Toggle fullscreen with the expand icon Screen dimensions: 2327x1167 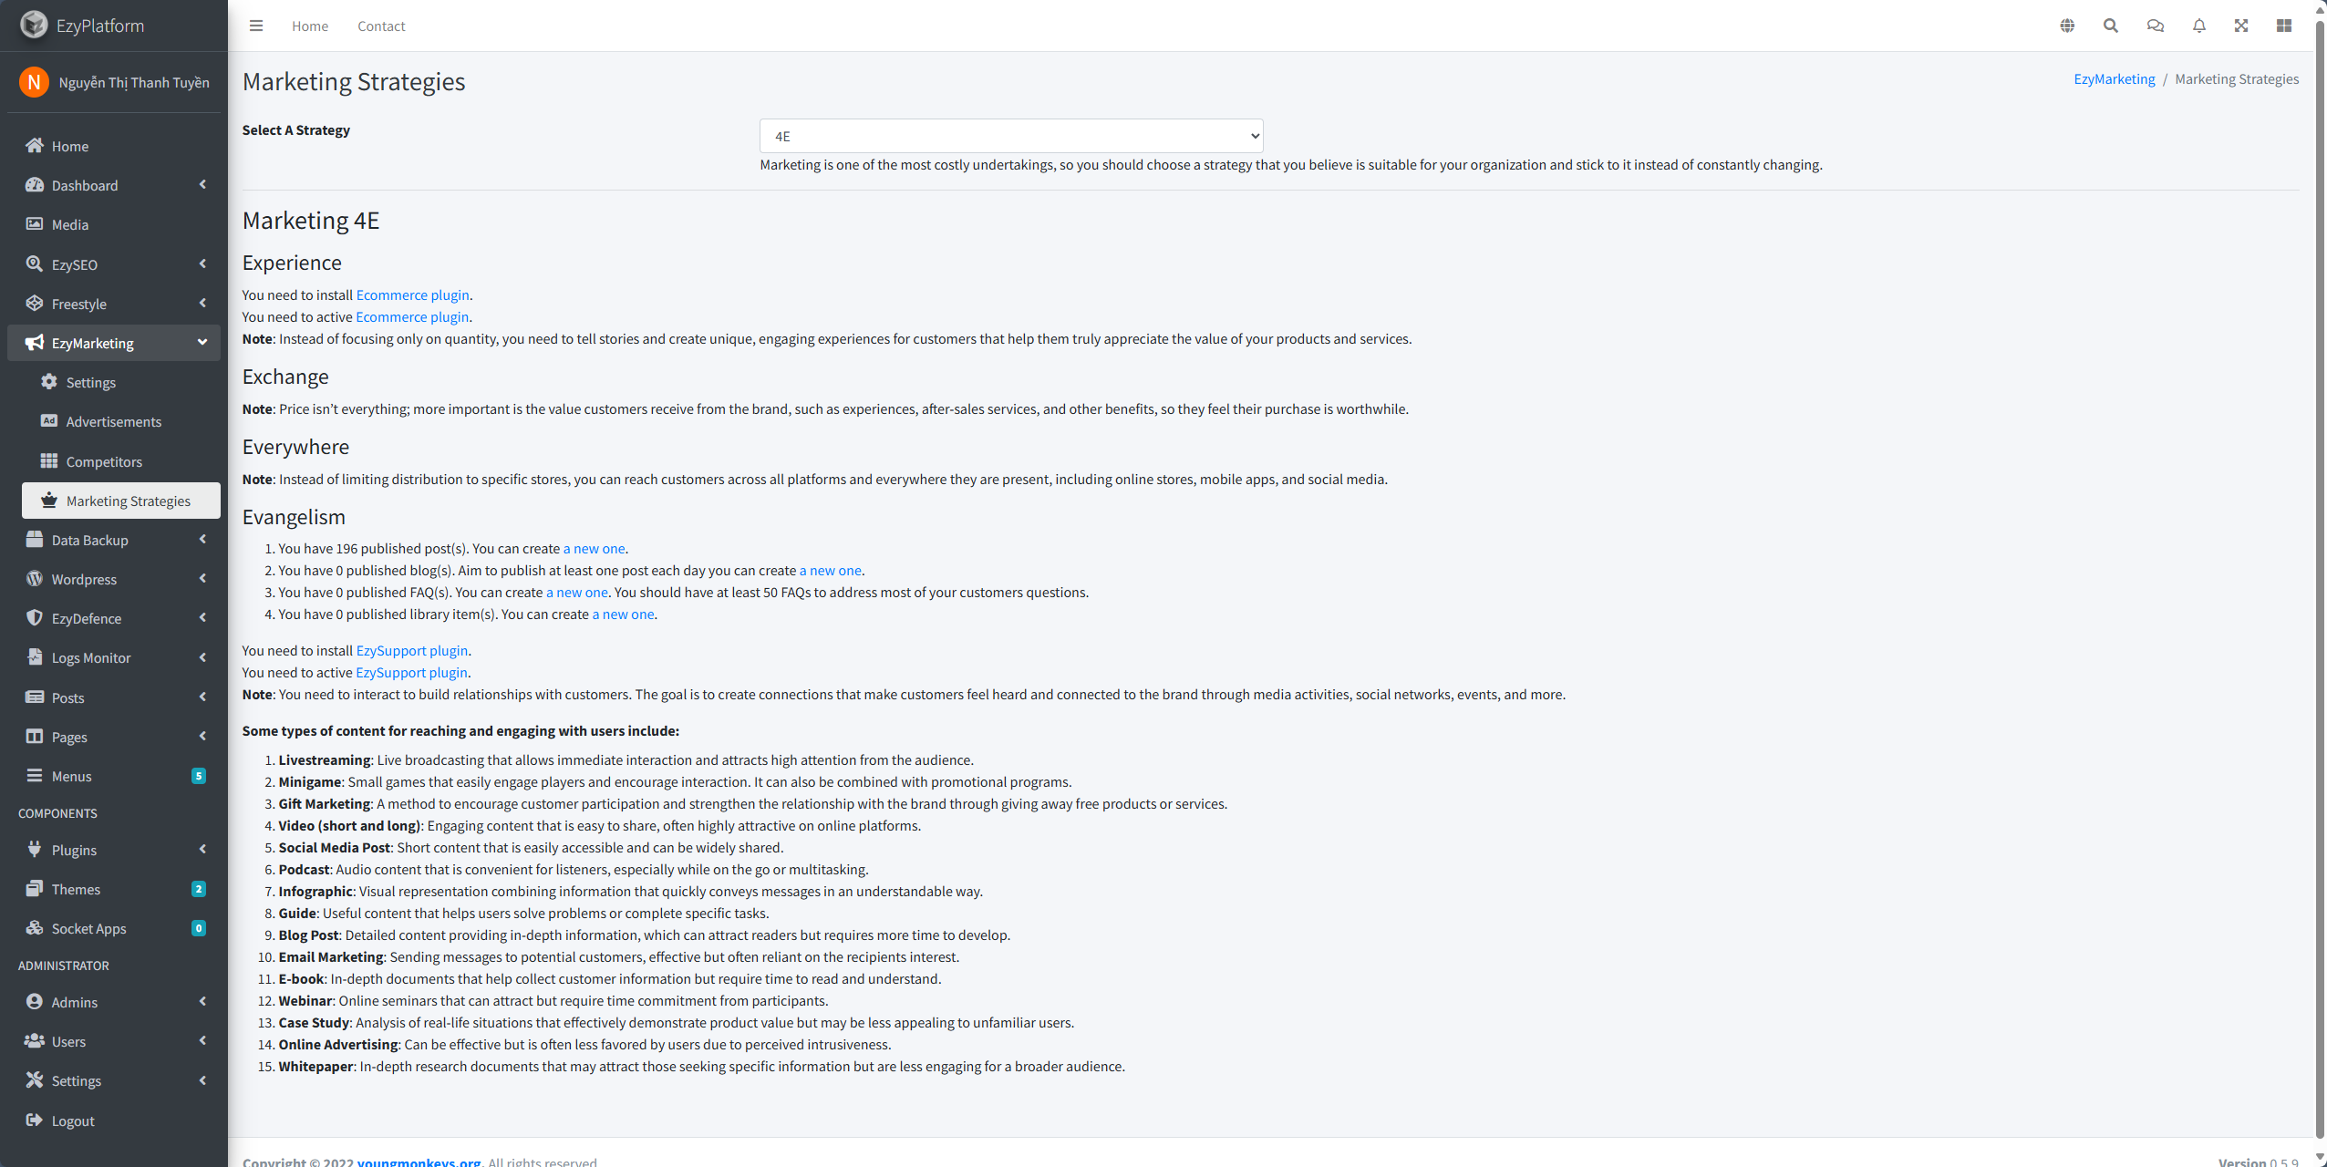click(2241, 26)
